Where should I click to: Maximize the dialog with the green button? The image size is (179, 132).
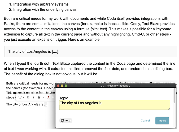tap(66, 86)
